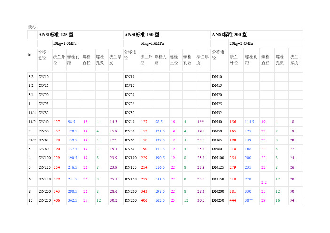Screen dimensions: 330x233
Task: Click the "34" flange thickness in the DN250 row
Action: tap(292, 200)
